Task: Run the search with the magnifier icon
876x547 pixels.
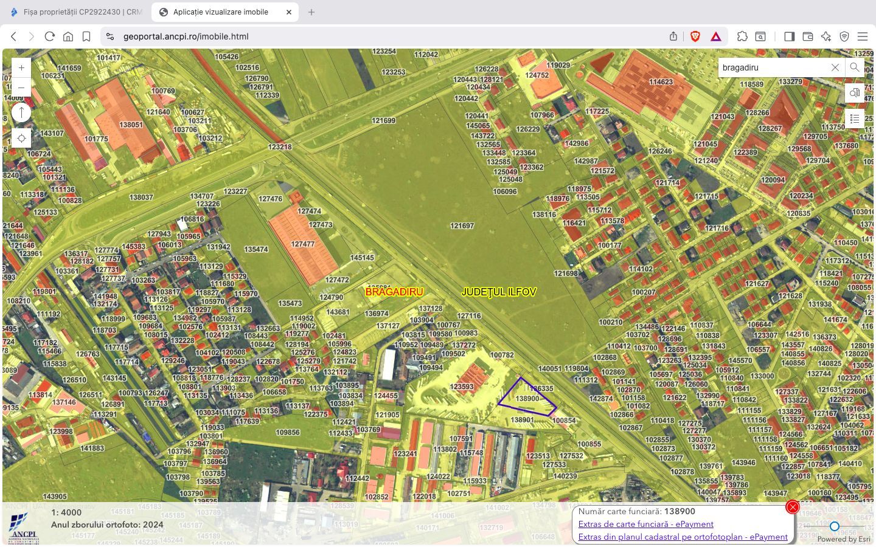Action: pyautogui.click(x=855, y=67)
